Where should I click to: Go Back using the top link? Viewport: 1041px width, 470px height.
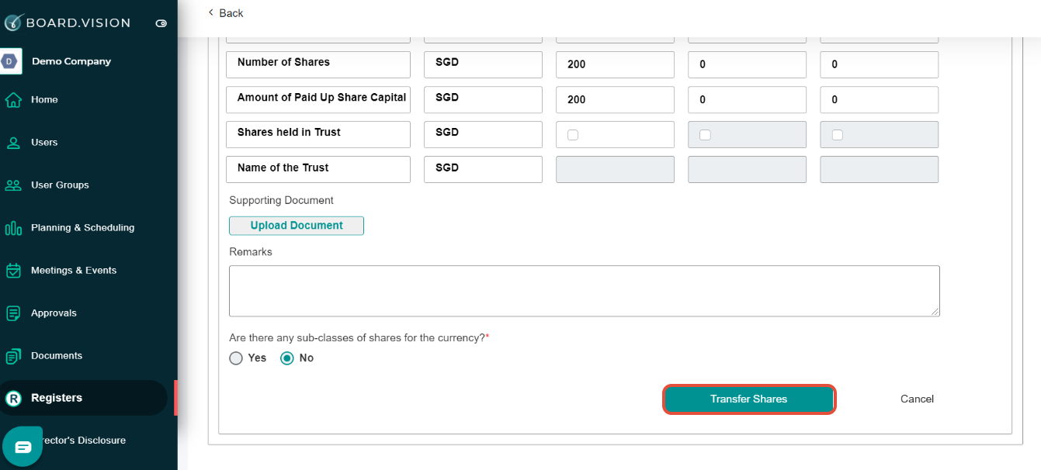click(225, 12)
